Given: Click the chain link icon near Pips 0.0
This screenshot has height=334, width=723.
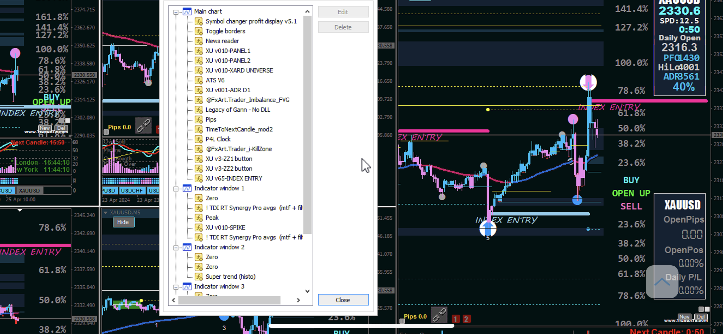Looking at the screenshot, I should coord(439,315).
